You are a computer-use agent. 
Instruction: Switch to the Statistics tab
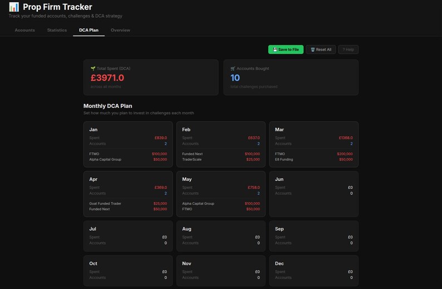(x=57, y=30)
